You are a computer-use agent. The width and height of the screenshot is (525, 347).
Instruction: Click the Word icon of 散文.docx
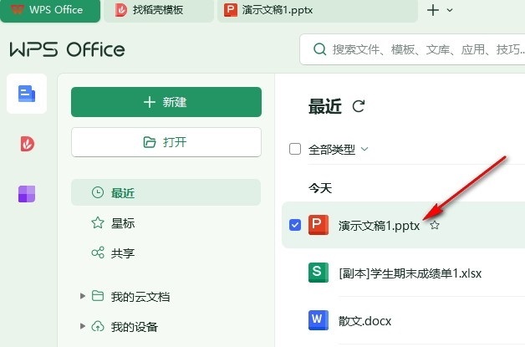click(318, 320)
